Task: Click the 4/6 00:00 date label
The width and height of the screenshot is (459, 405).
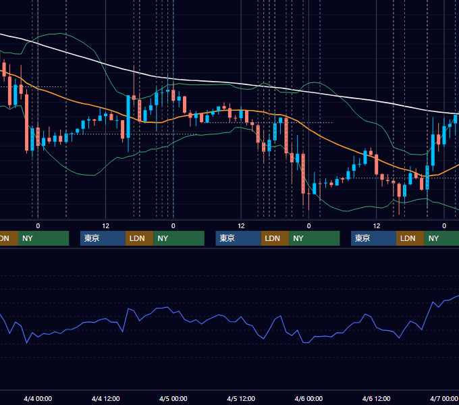Action: pos(308,398)
